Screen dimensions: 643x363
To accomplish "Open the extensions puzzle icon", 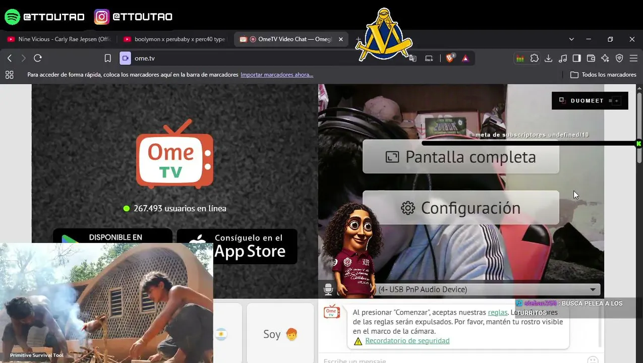I will click(x=535, y=58).
